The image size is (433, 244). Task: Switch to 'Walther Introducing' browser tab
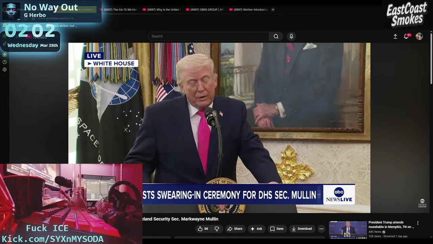[x=248, y=9]
